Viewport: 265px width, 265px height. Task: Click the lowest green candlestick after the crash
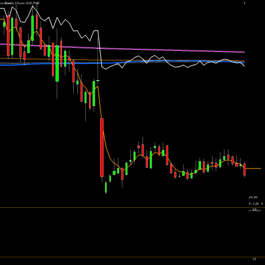click(x=106, y=188)
